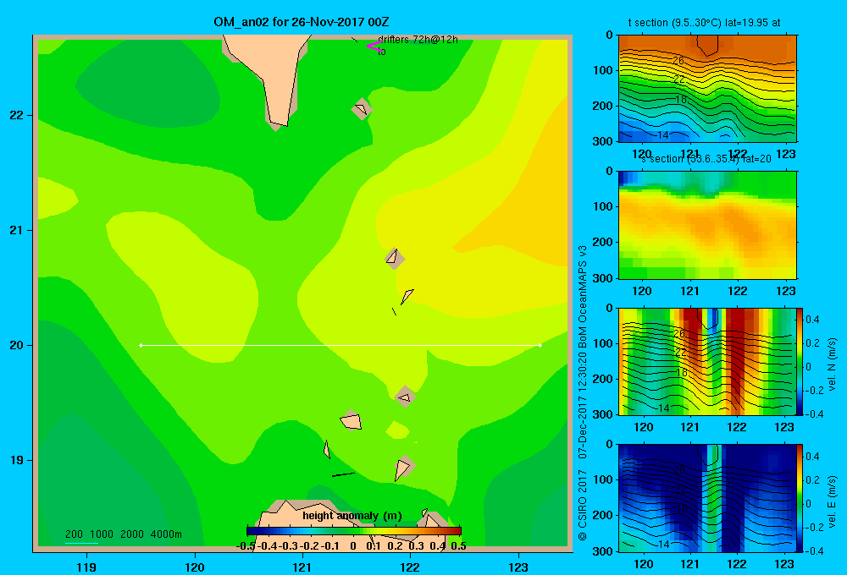Click depth label 300 on temperature section axis
Image resolution: width=847 pixels, height=575 pixels.
click(x=603, y=141)
